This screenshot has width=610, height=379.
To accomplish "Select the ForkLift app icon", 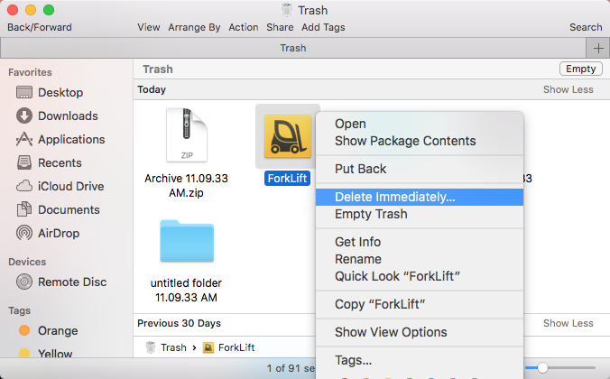I will 288,136.
